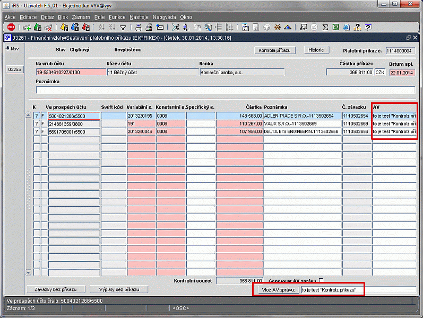Image resolution: width=423 pixels, height=318 pixels.
Task: Open the Záznam menu
Action: click(81, 17)
